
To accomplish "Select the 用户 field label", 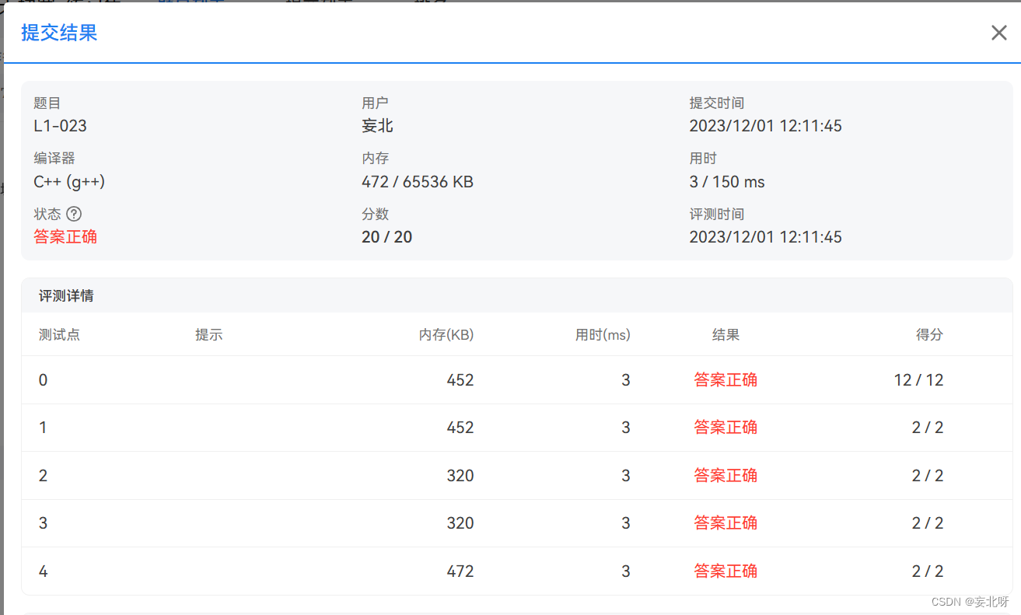I will click(x=375, y=103).
